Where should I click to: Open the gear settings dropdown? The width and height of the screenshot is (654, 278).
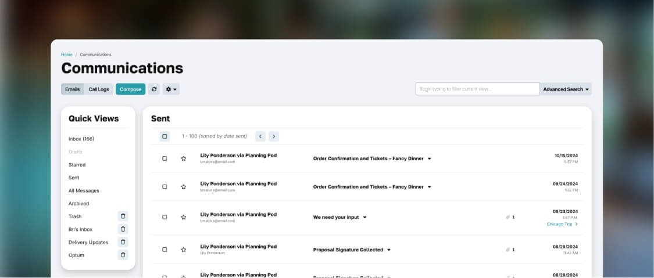click(x=171, y=89)
